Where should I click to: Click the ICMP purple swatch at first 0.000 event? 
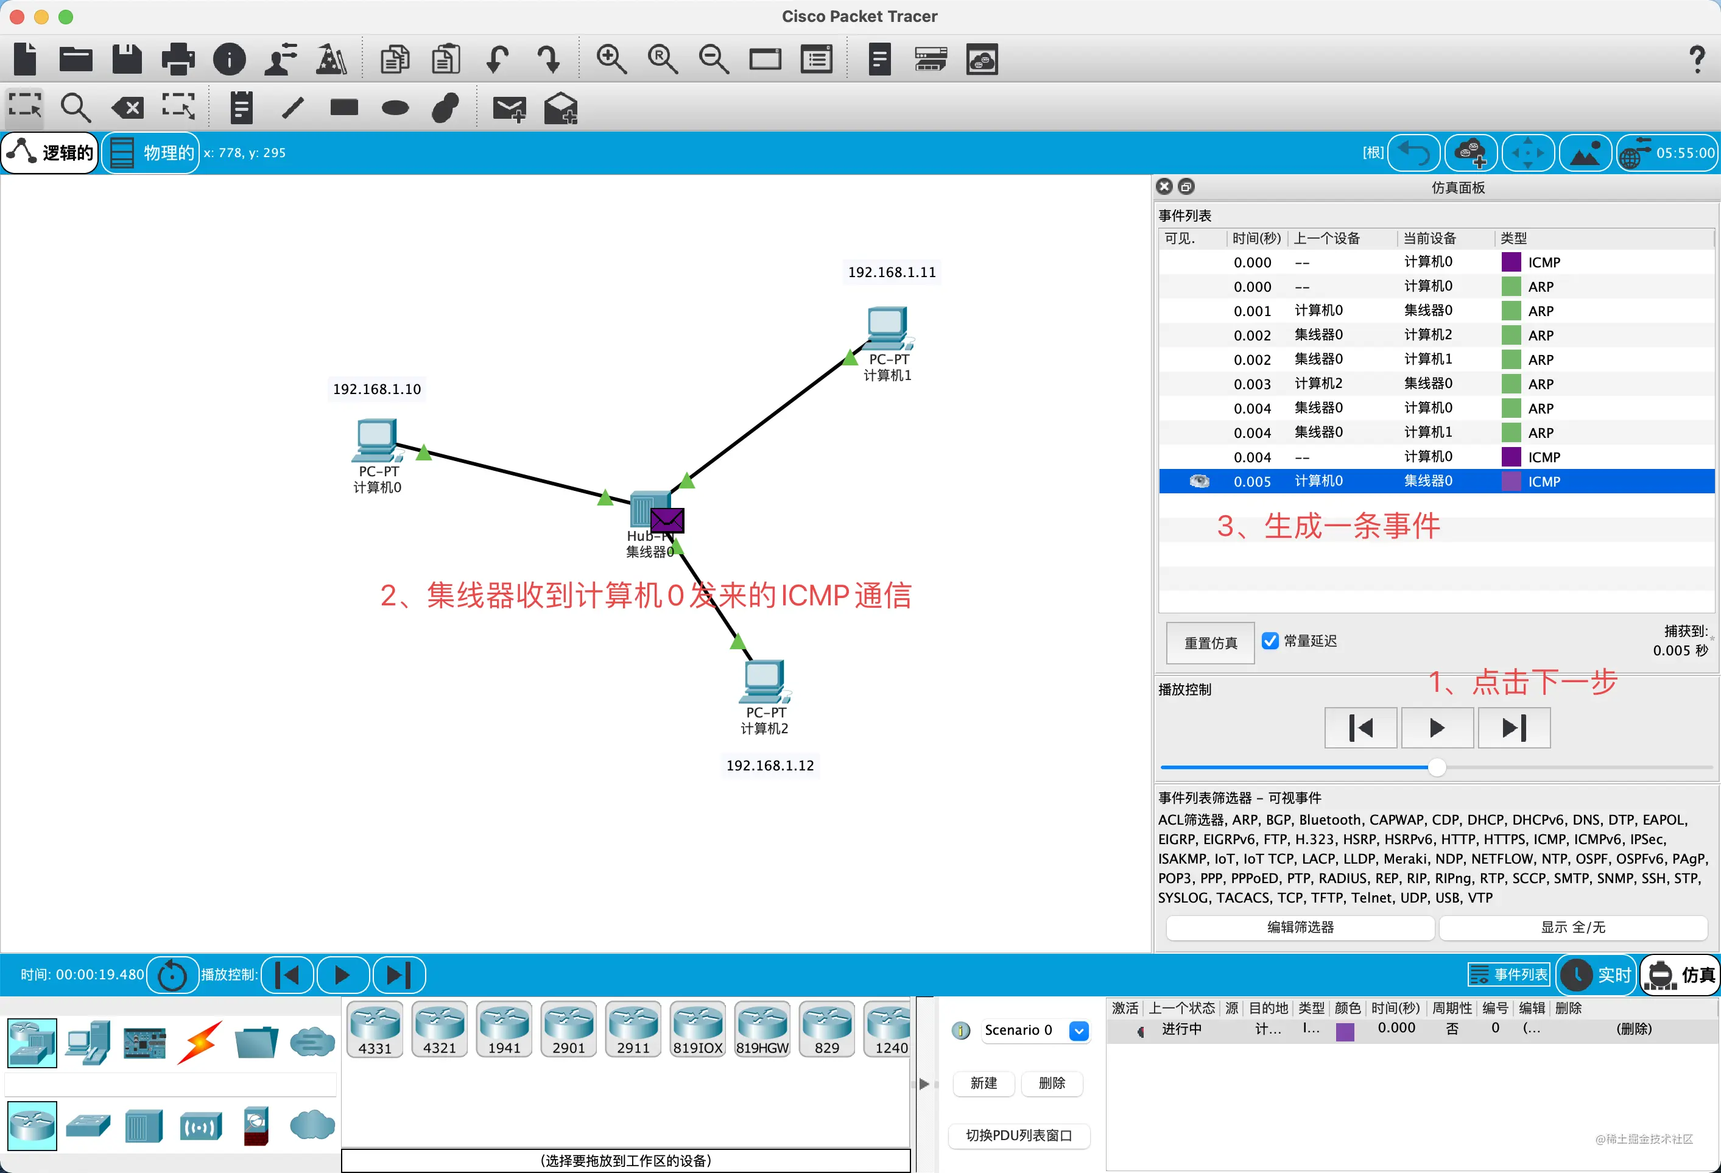[1511, 262]
